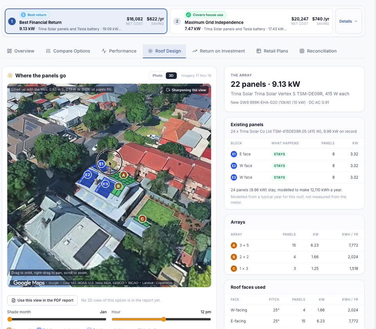Click the $740 /yr saving value
Image resolution: width=376 pixels, height=329 pixels.
(321, 19)
